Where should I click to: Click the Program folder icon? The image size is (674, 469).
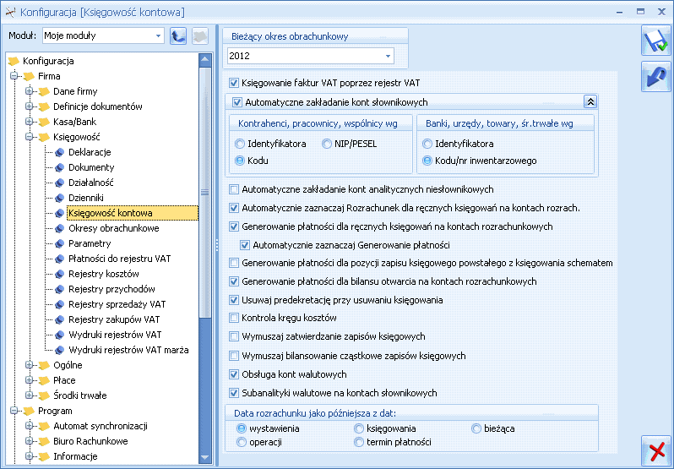pos(29,411)
